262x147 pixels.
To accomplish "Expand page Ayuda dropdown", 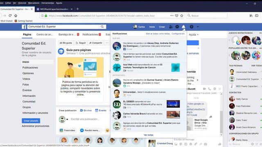I will point(194,35).
